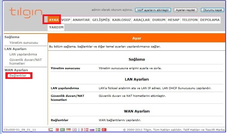Pick the German flag language icon
The width and height of the screenshot is (227, 134).
point(68,130)
